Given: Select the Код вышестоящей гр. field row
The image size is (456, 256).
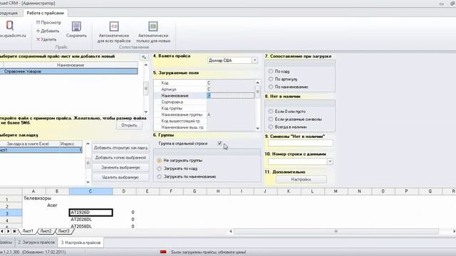Looking at the screenshot, I should 204,121.
